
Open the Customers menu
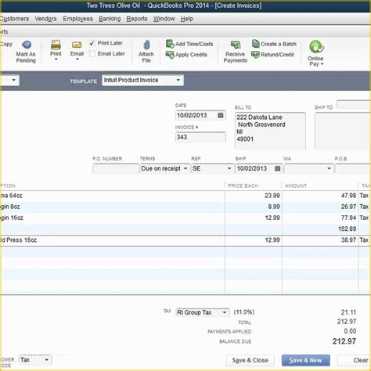pos(15,19)
